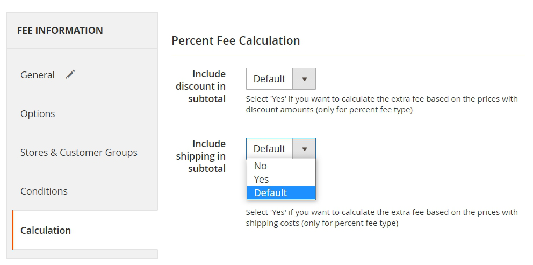
Task: Click 'Include shipping in subtotal' label
Action: [201, 156]
